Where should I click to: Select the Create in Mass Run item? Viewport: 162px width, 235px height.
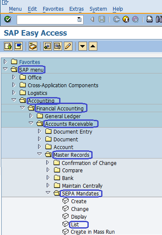pyautogui.click(x=93, y=232)
